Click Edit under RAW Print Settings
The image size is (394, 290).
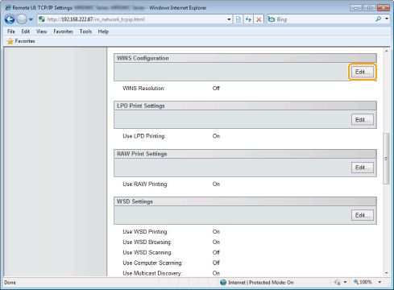click(x=363, y=168)
